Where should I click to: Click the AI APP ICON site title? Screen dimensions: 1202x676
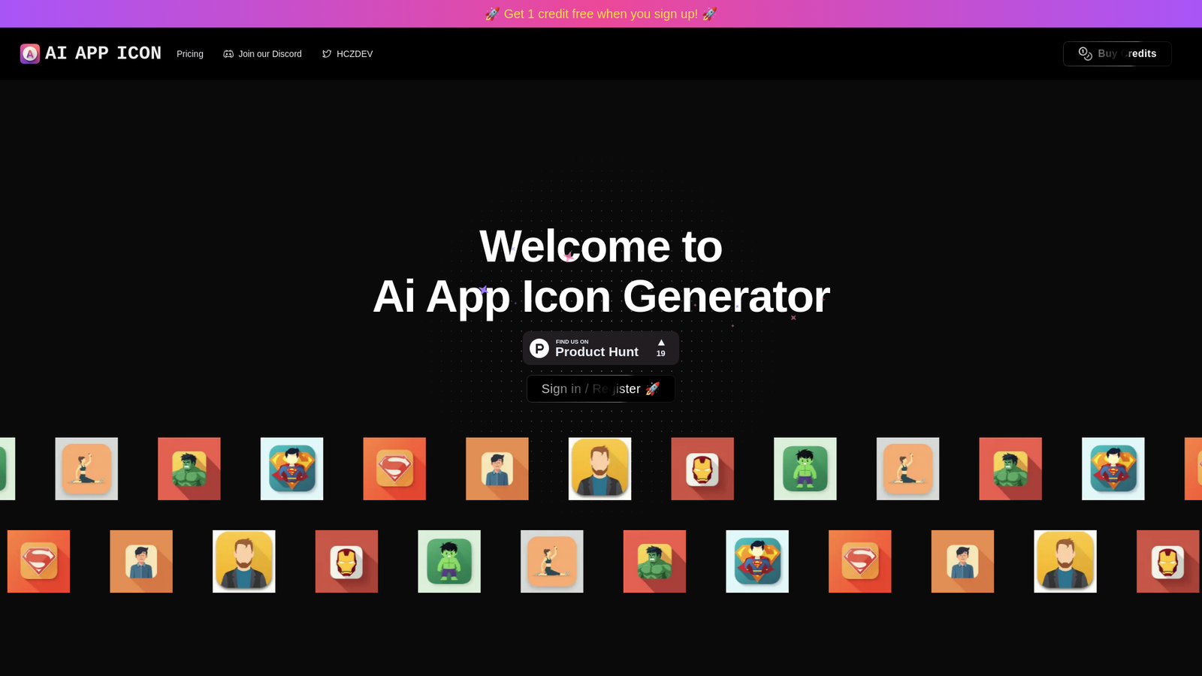tap(103, 53)
